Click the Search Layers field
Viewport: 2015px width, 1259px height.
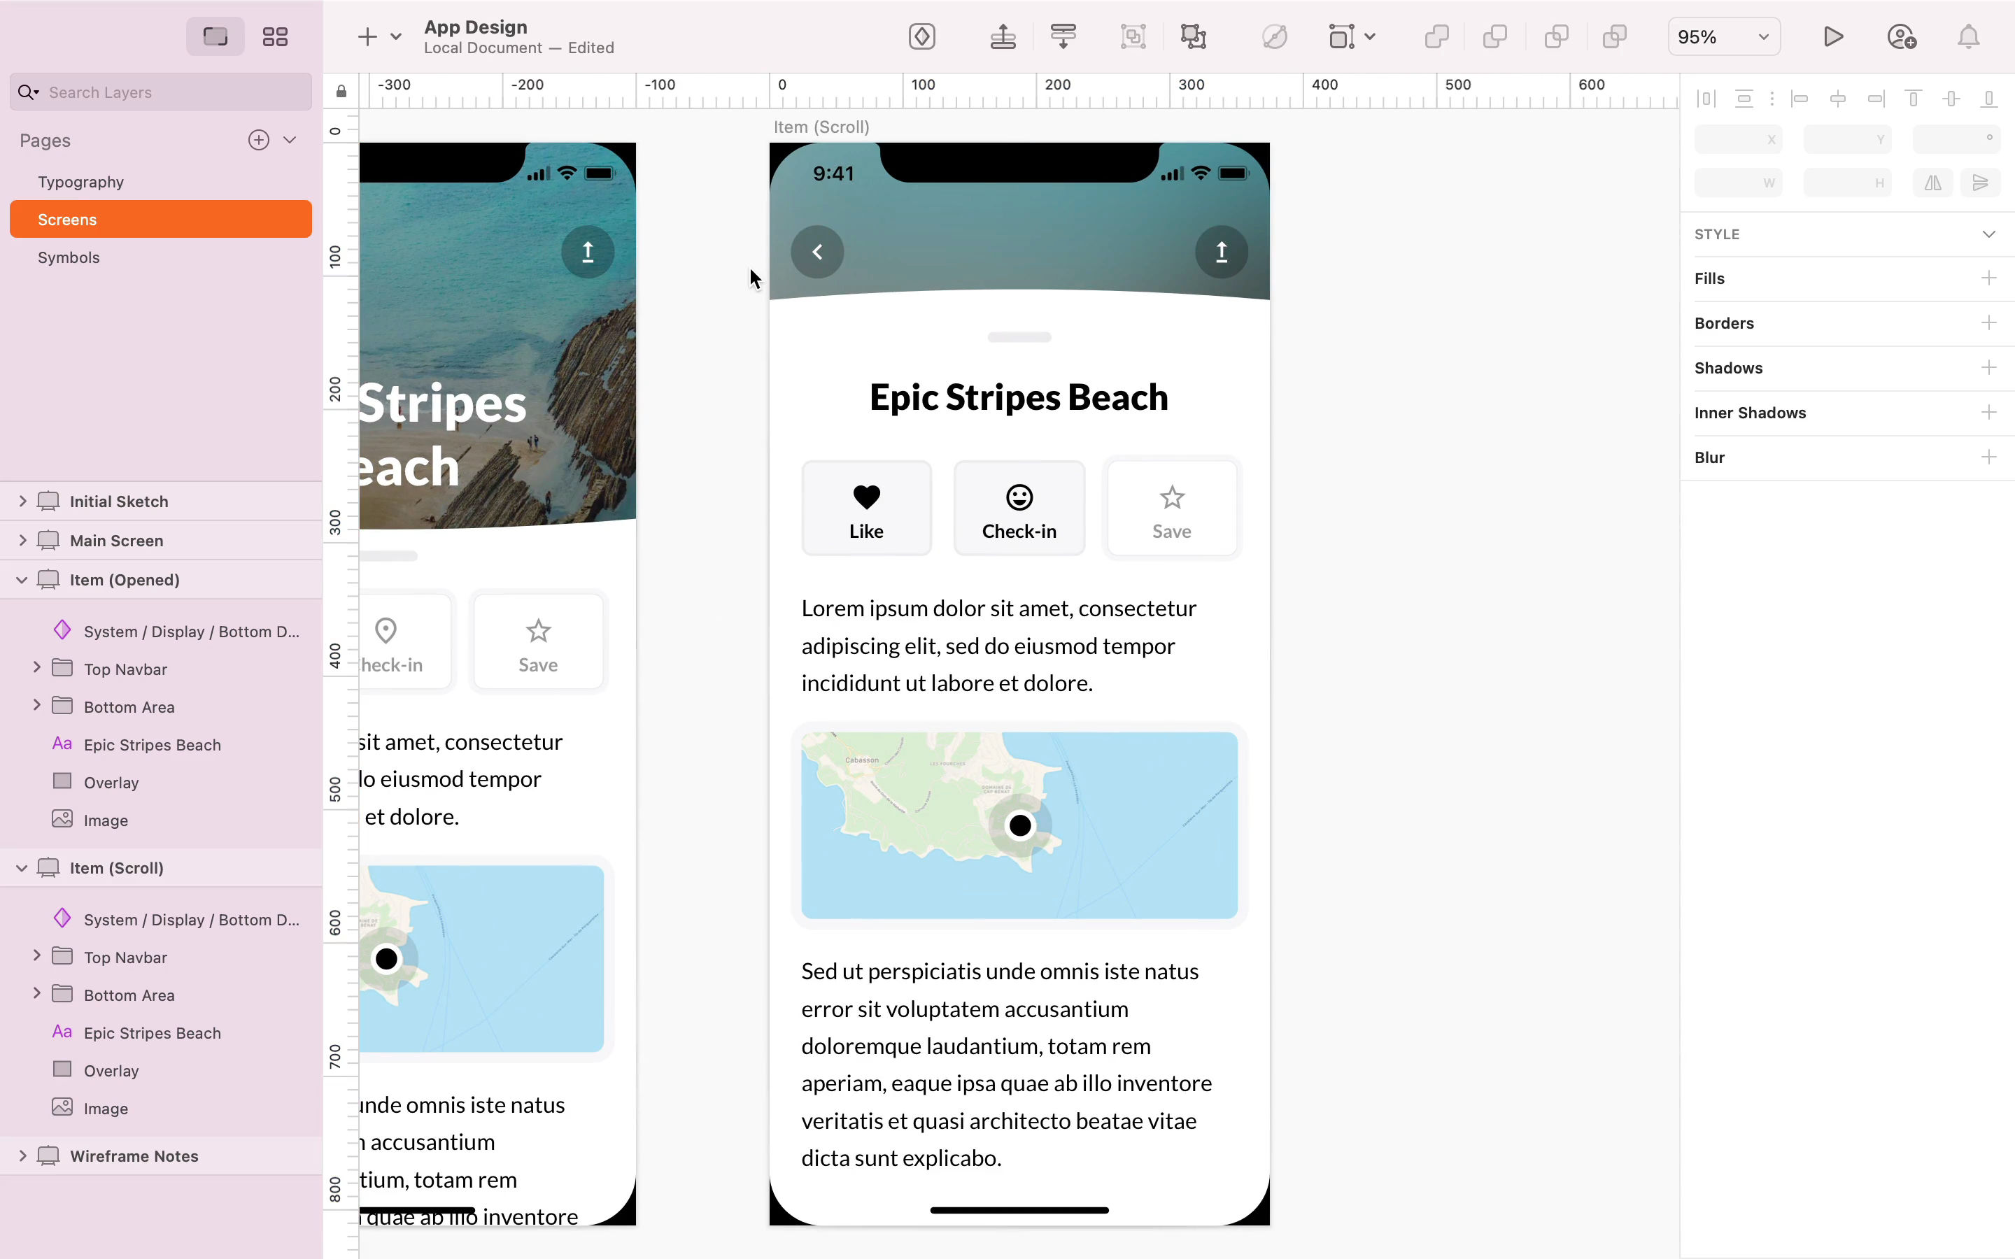[x=161, y=92]
